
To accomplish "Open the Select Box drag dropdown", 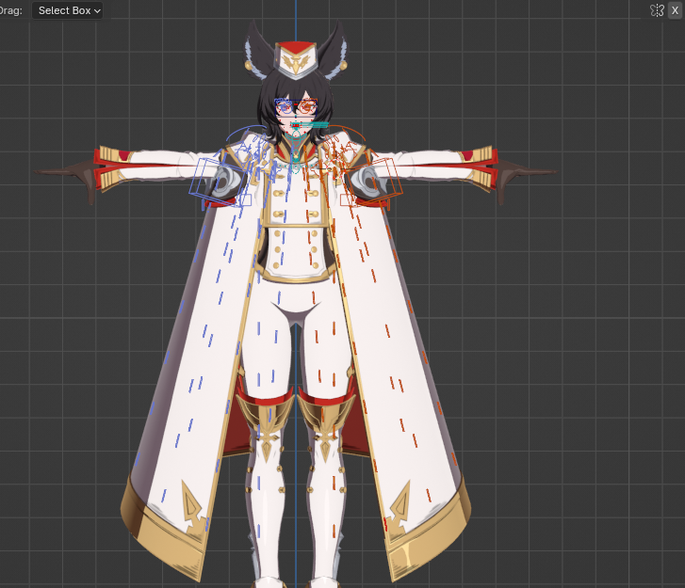I will tap(67, 10).
